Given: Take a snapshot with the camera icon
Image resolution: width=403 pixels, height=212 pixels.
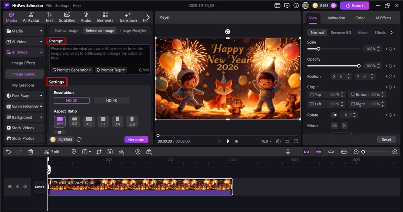Looking at the screenshot, I should point(278,141).
